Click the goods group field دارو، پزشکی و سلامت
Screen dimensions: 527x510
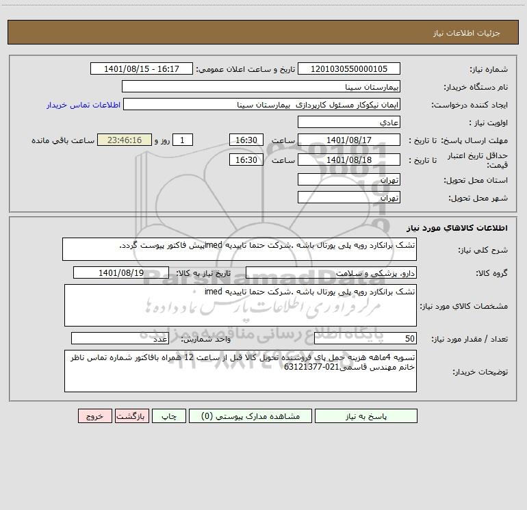pos(331,272)
